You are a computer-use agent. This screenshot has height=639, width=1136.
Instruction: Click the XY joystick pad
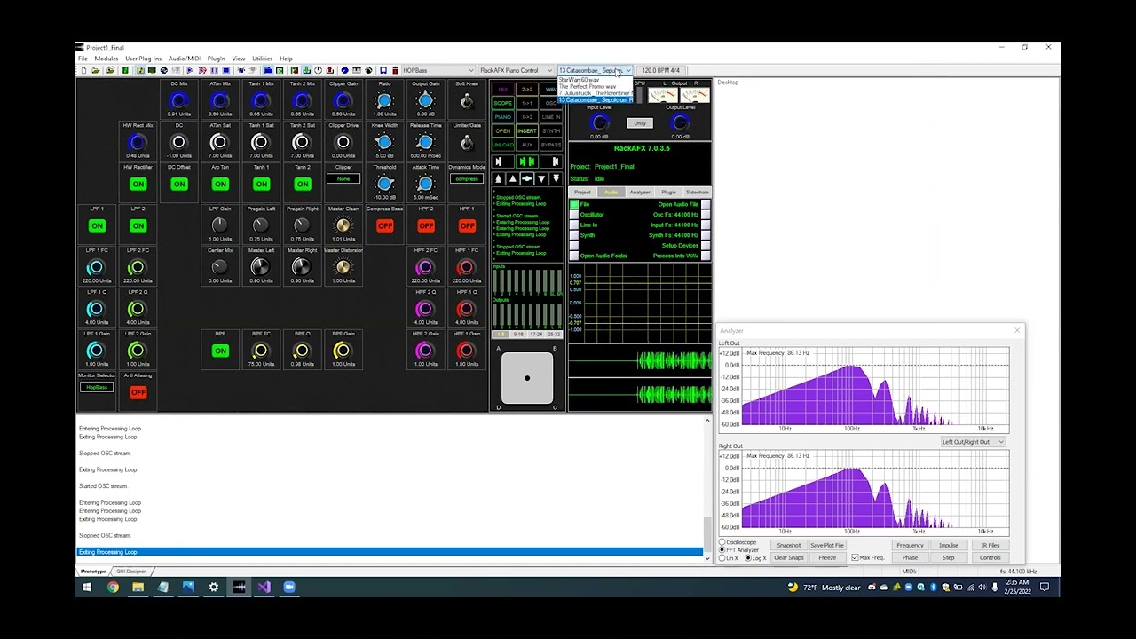[527, 378]
